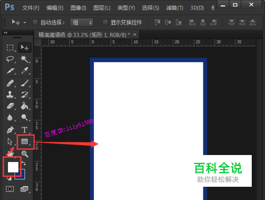
Task: Open the 选择(S) menu
Action: coord(151,8)
